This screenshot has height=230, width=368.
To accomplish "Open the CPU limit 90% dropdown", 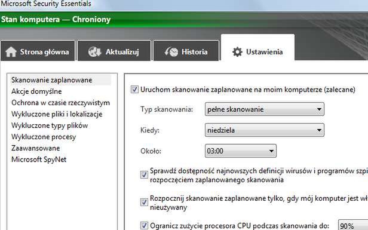I will point(352,225).
